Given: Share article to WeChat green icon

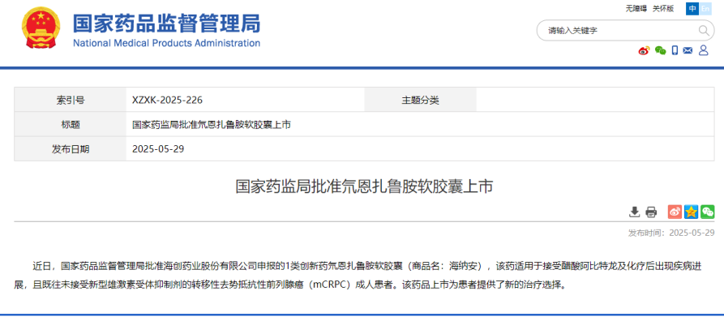Looking at the screenshot, I should (707, 212).
